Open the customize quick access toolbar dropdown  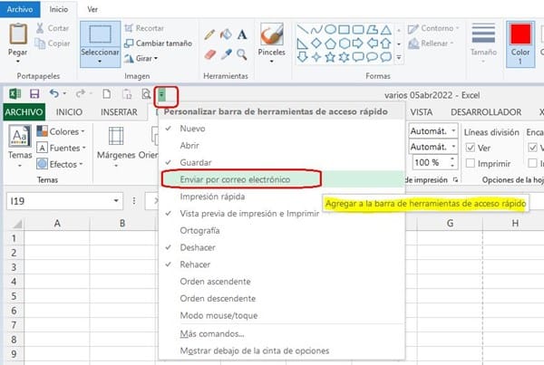[x=161, y=94]
